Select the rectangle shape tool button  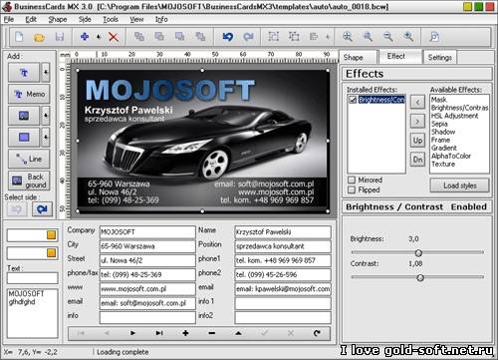(x=24, y=137)
